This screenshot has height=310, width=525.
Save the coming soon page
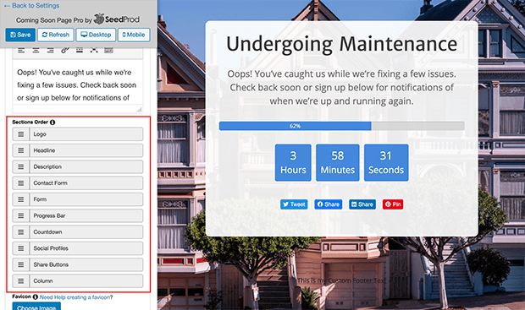[20, 35]
